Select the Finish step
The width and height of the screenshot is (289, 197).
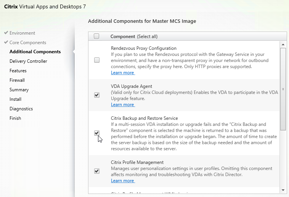[15, 118]
